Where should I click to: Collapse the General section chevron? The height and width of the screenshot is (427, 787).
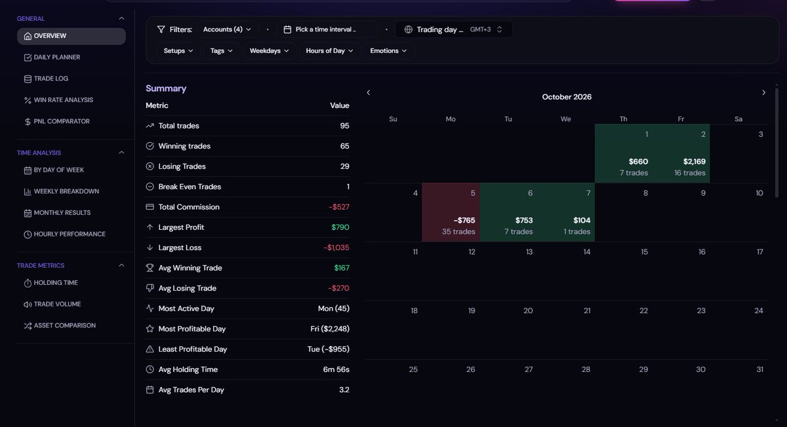coord(121,19)
